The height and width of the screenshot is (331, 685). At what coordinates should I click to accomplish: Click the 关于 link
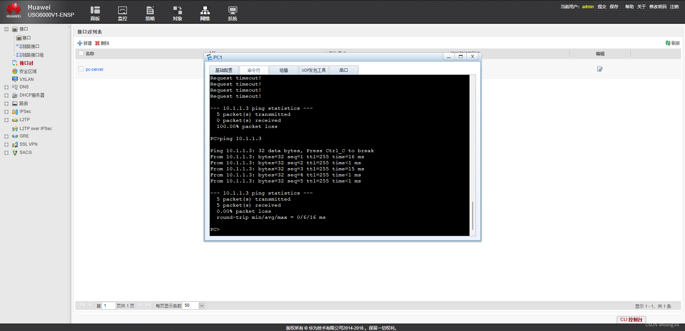[x=641, y=7]
